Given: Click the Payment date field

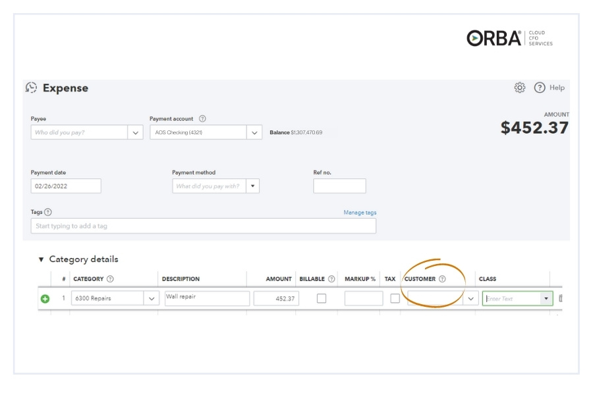Looking at the screenshot, I should coord(66,186).
